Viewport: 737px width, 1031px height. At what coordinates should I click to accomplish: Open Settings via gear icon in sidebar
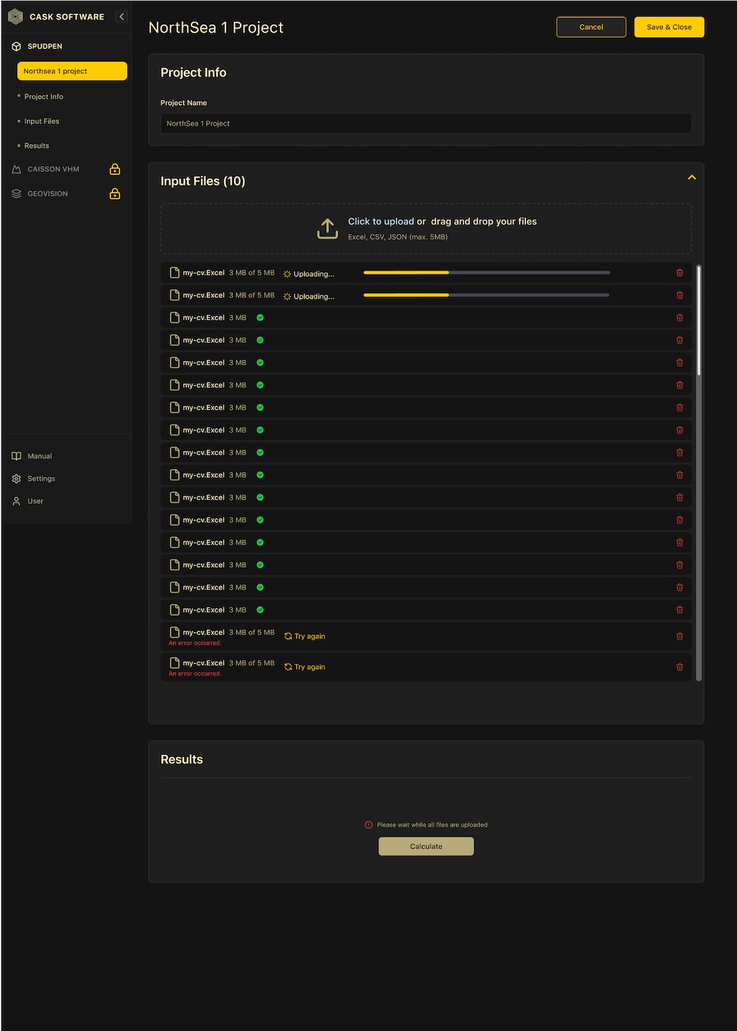click(x=17, y=479)
